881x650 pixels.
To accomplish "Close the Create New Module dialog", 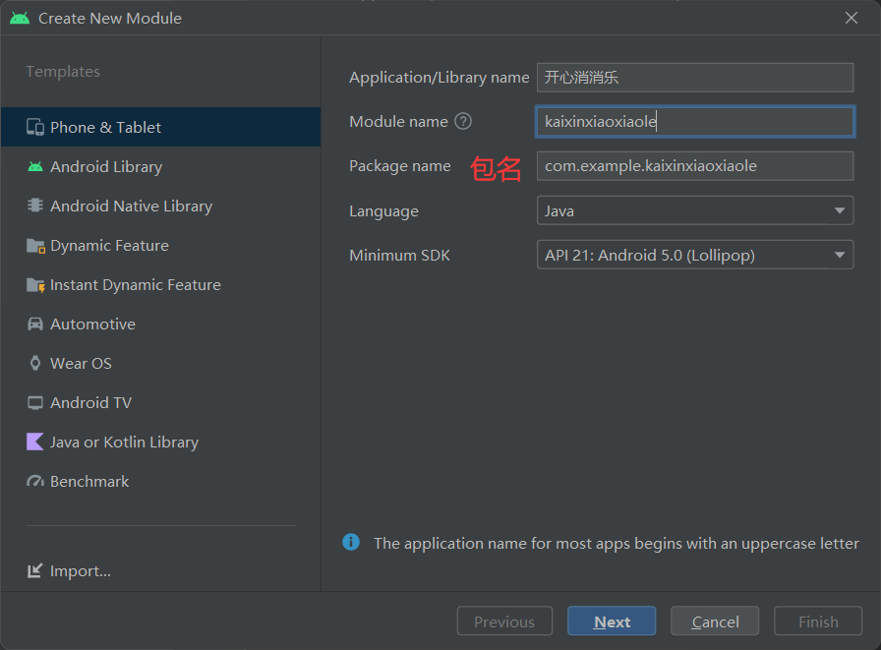I will click(852, 18).
